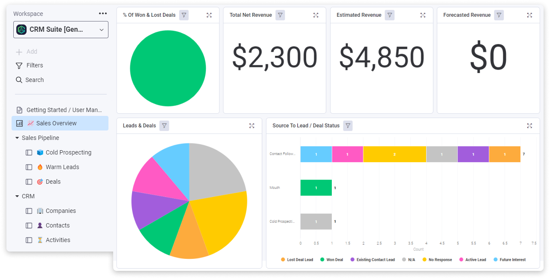Click Add in the workspace sidebar
The image size is (550, 279).
27,52
